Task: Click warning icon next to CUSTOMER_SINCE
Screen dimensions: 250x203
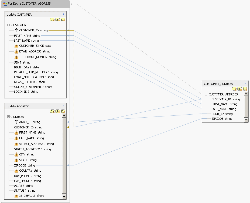Action: click(x=16, y=46)
